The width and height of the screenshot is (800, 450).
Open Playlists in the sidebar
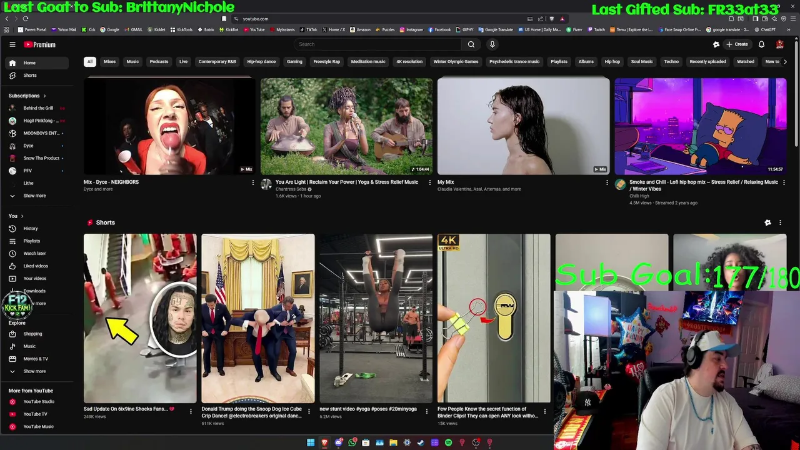click(37, 241)
